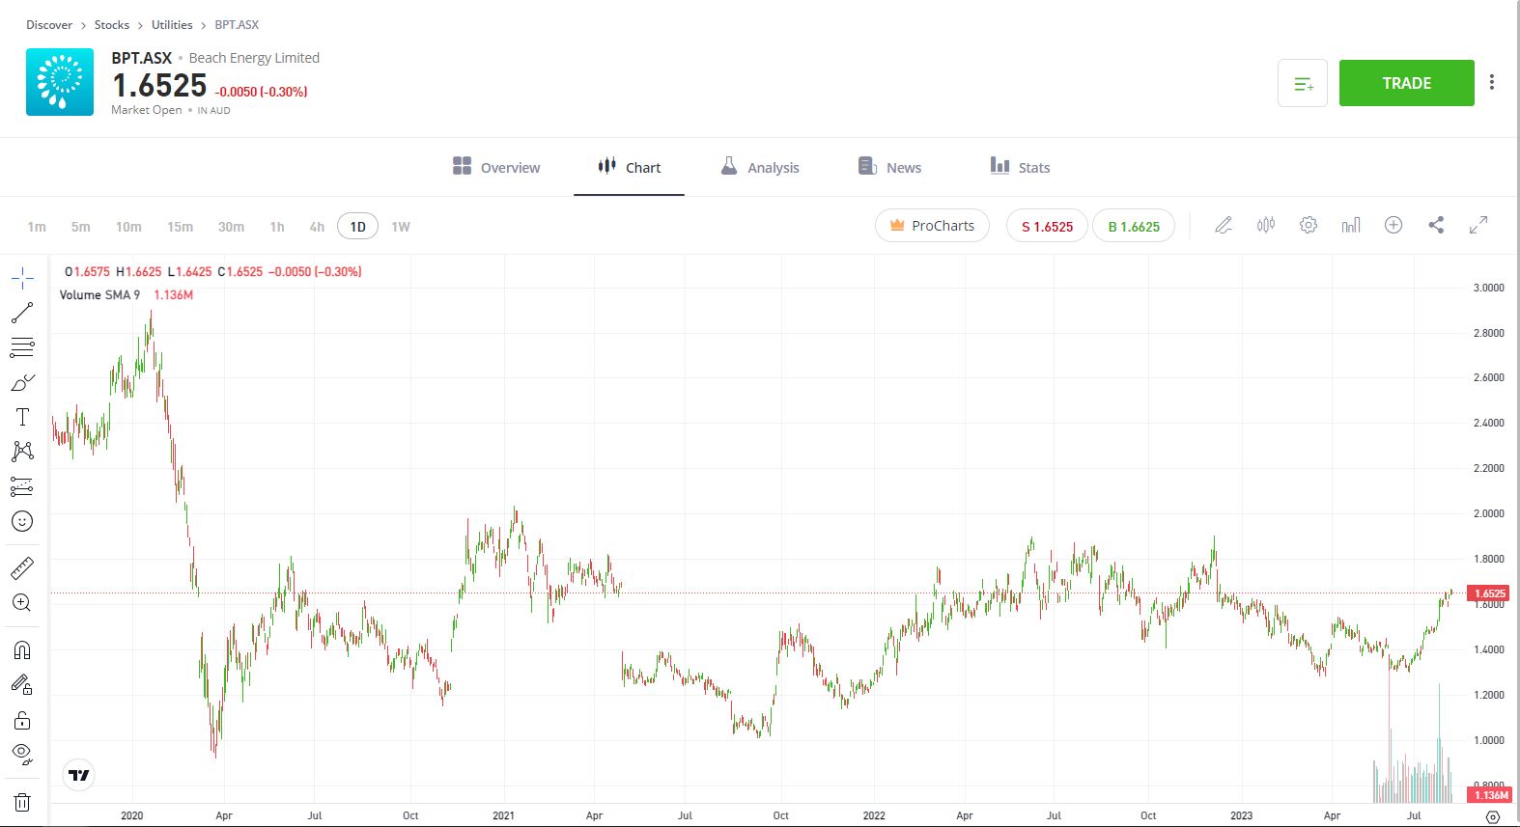1520x827 pixels.
Task: Open the emoji icons tool
Action: (x=22, y=521)
